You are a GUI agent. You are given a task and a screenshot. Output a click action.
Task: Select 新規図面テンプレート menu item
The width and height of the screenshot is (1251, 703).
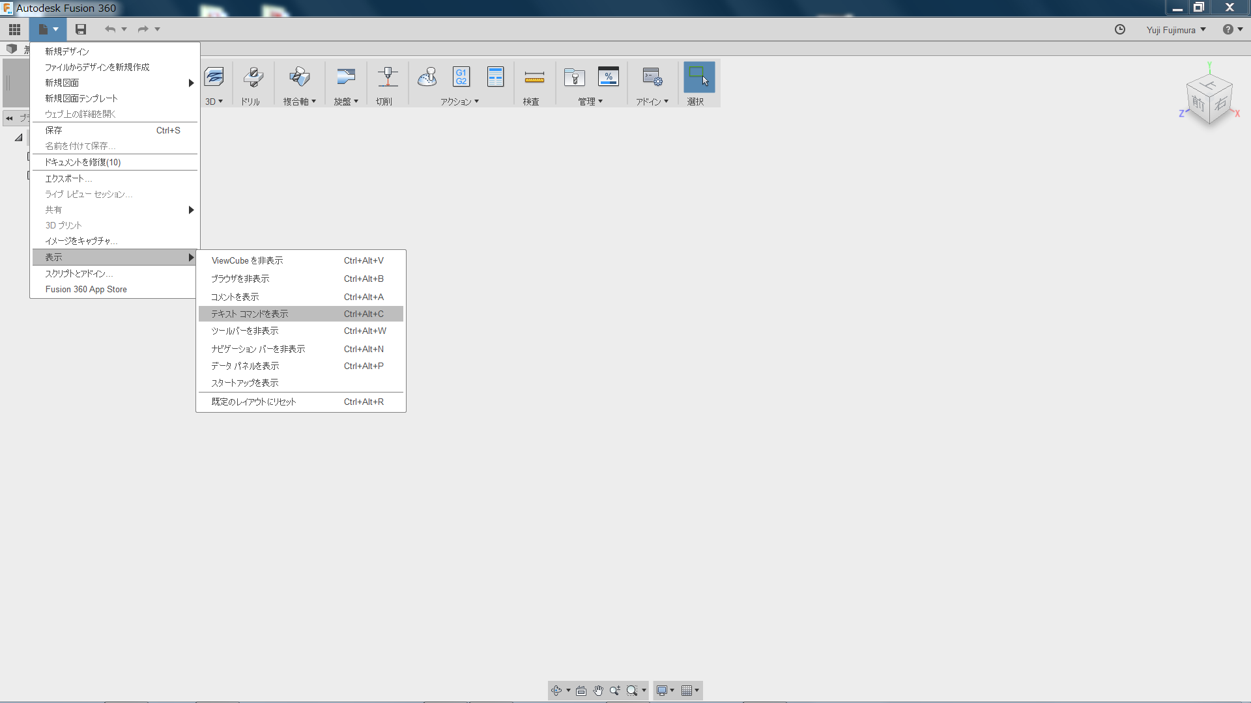point(115,98)
